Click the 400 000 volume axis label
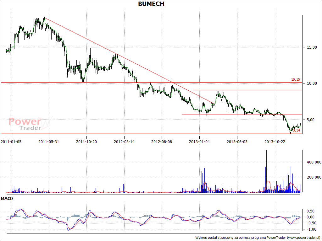 click(314, 162)
